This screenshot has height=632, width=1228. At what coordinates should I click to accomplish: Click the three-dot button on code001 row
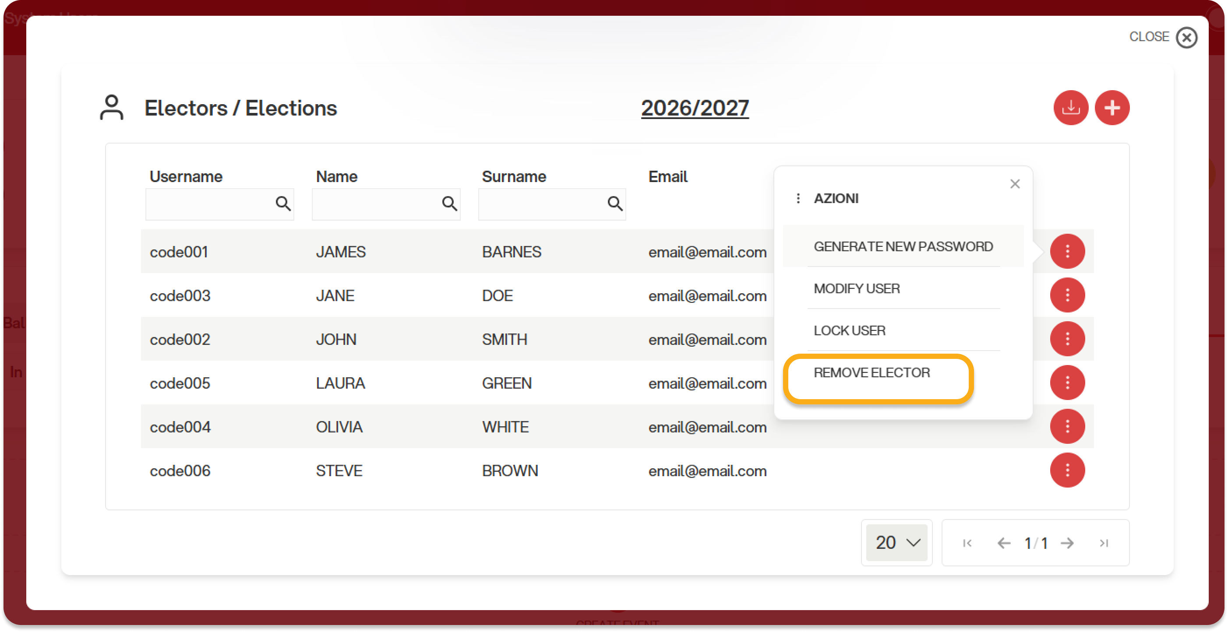tap(1067, 252)
